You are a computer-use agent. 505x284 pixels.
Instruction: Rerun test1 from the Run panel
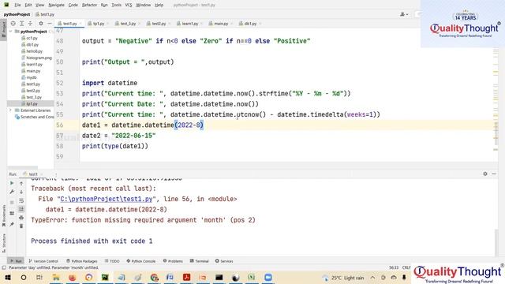[12, 183]
